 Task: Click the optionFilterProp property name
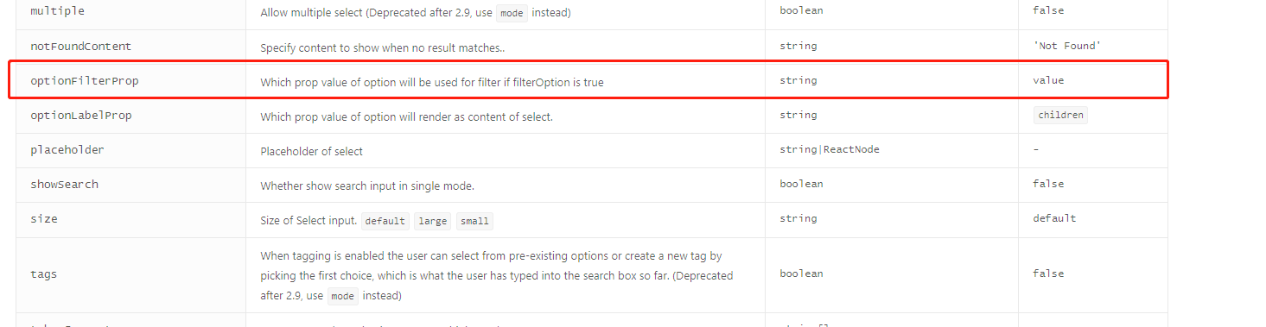(84, 80)
